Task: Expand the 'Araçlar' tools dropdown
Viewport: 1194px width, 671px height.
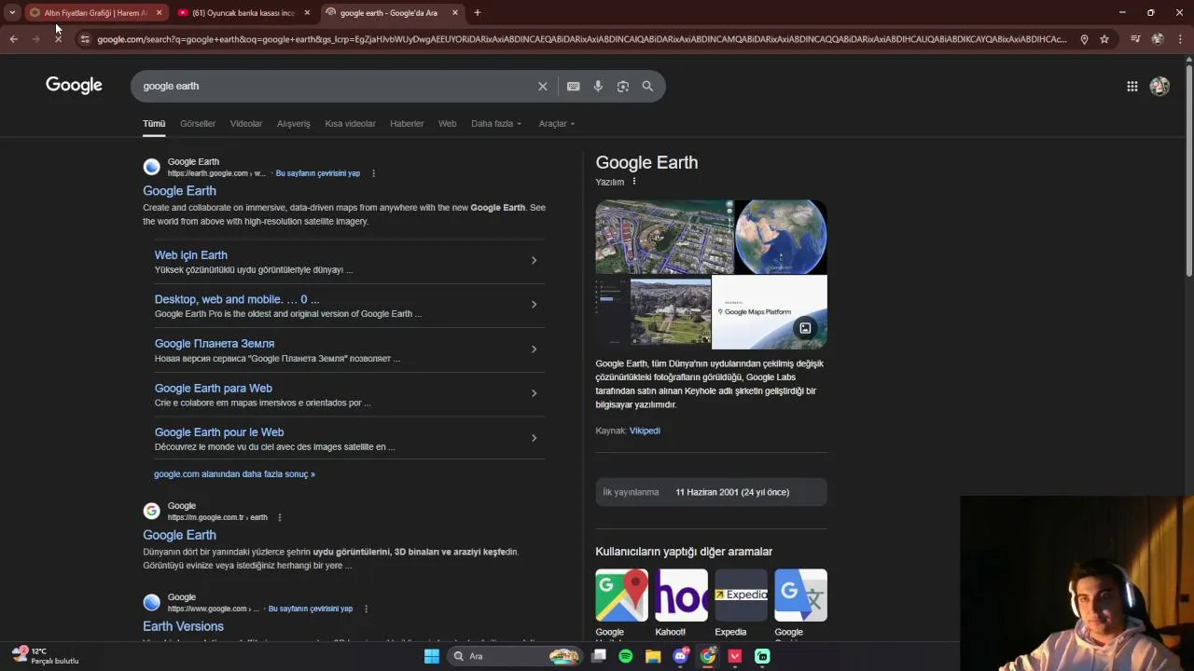Action: pyautogui.click(x=557, y=123)
